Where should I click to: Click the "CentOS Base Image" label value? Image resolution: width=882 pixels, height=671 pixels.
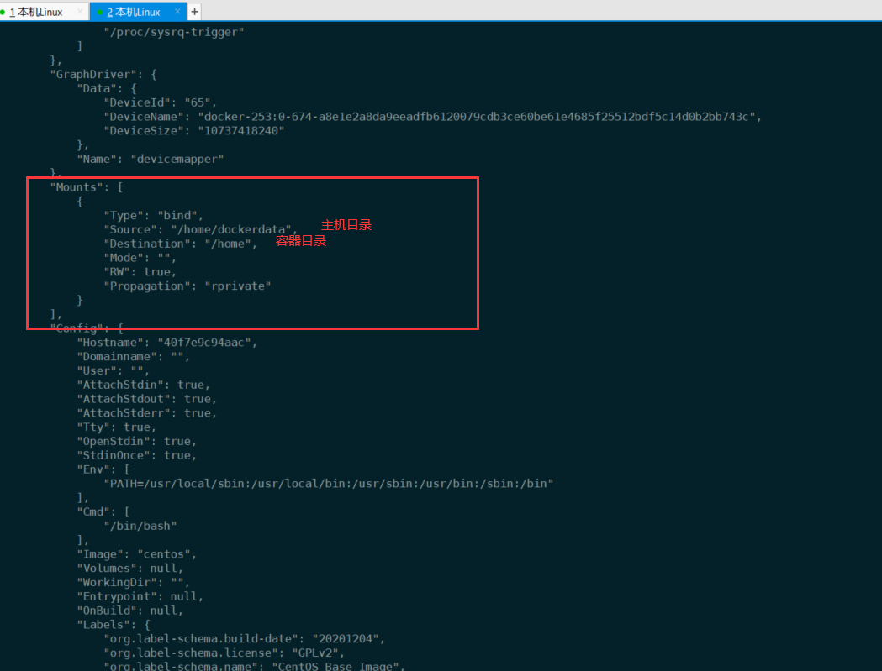pos(335,666)
